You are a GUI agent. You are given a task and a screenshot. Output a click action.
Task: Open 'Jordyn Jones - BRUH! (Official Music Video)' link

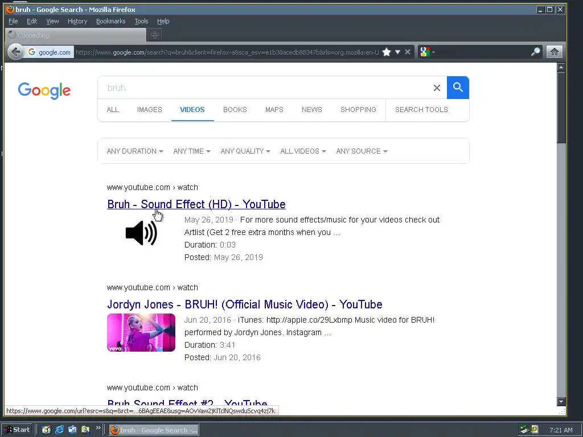click(245, 304)
